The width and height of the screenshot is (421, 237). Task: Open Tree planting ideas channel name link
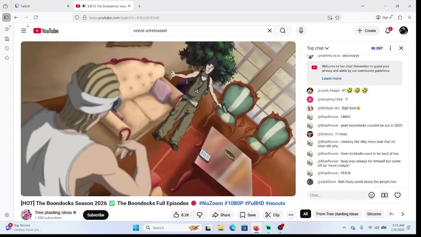click(53, 213)
